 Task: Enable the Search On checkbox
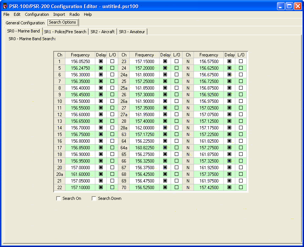58,199
